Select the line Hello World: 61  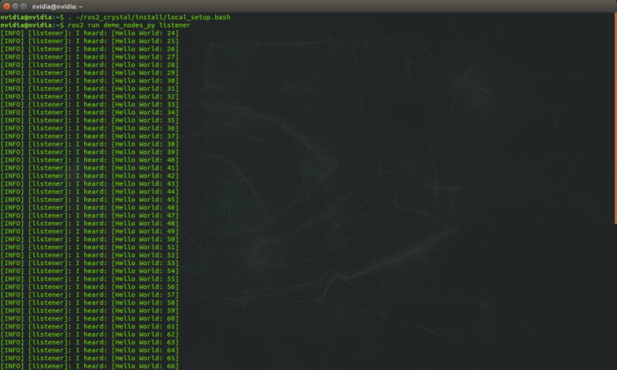89,326
